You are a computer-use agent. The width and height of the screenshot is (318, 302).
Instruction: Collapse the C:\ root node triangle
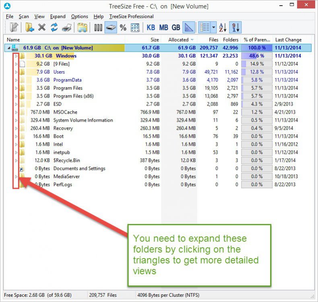coord(9,48)
